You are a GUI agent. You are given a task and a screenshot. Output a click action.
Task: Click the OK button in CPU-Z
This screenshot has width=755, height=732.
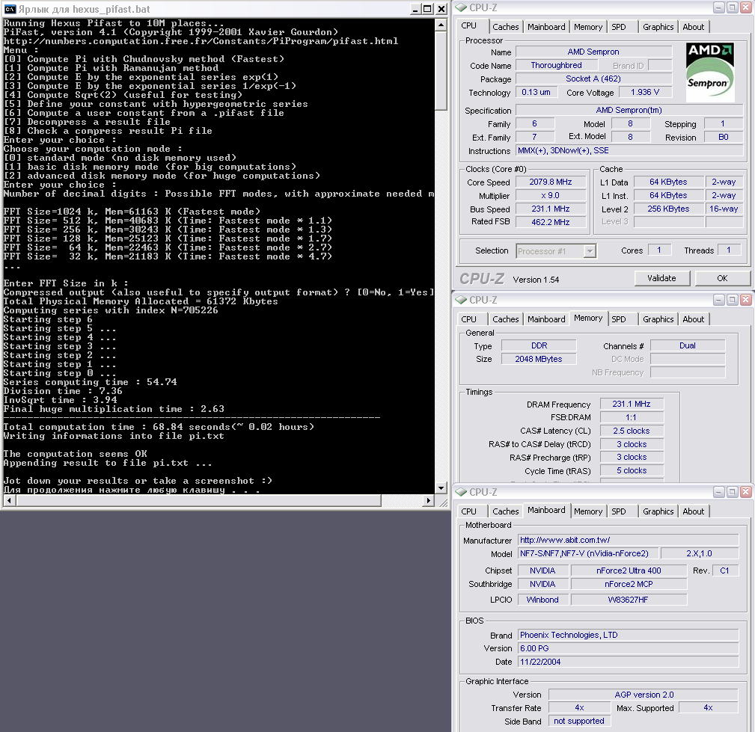(722, 278)
